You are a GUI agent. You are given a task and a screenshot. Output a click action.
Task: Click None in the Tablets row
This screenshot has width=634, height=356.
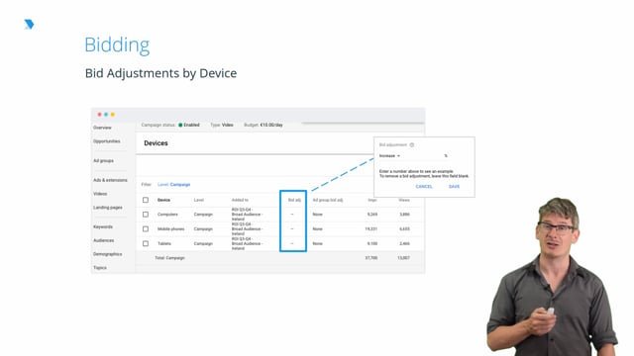317,243
